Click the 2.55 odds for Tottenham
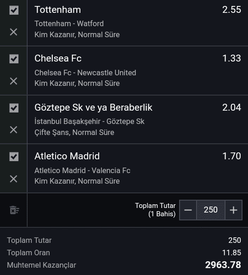 [231, 10]
